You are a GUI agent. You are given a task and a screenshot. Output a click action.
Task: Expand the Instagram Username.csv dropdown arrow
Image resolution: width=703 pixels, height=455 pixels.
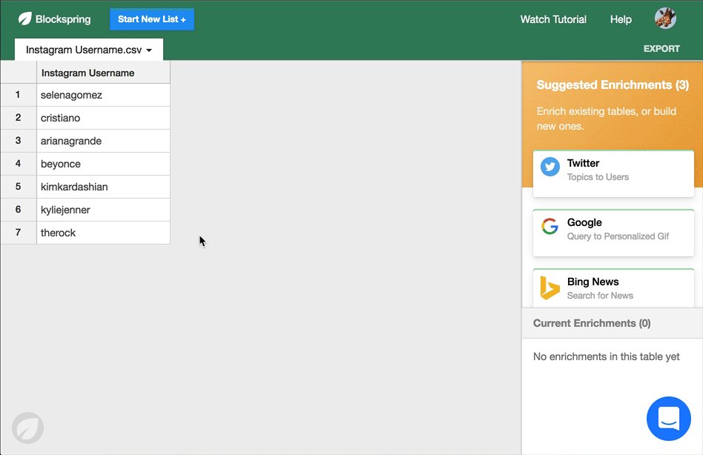point(149,50)
